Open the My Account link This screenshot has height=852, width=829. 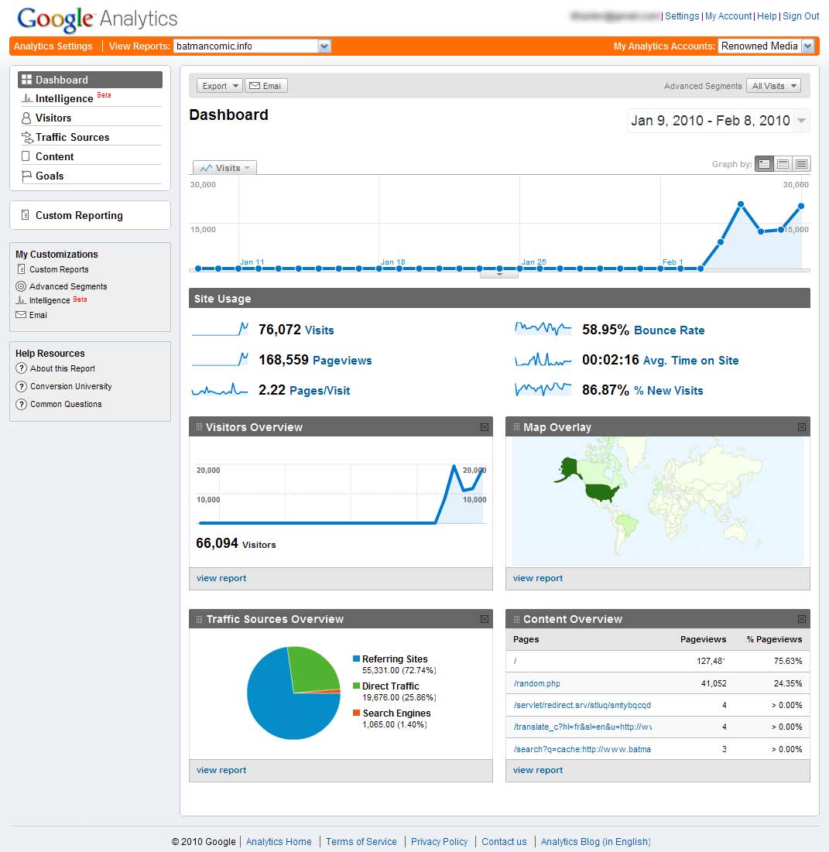(728, 16)
